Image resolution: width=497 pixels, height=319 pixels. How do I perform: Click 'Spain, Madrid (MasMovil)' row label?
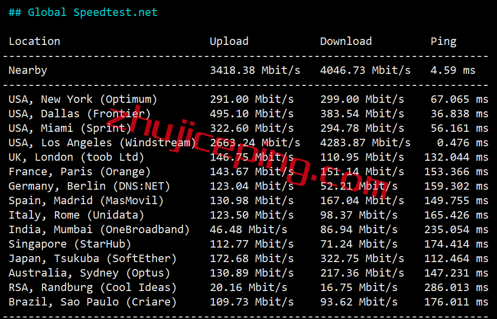pyautogui.click(x=86, y=201)
